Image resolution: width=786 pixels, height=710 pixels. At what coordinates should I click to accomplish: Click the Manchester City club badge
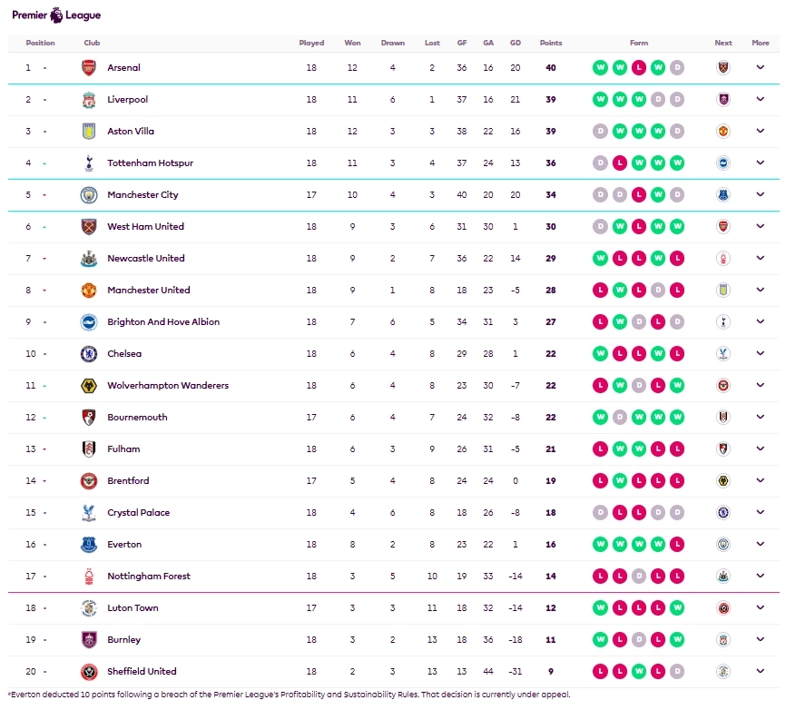[x=88, y=195]
